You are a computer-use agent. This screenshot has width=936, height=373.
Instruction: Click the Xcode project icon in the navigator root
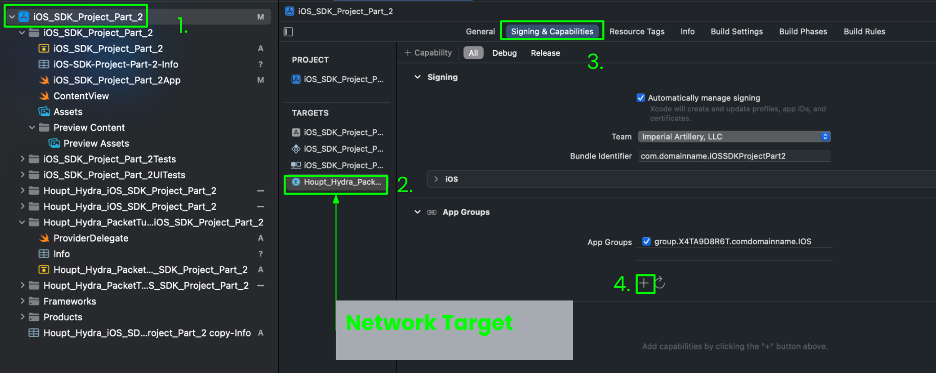[24, 17]
